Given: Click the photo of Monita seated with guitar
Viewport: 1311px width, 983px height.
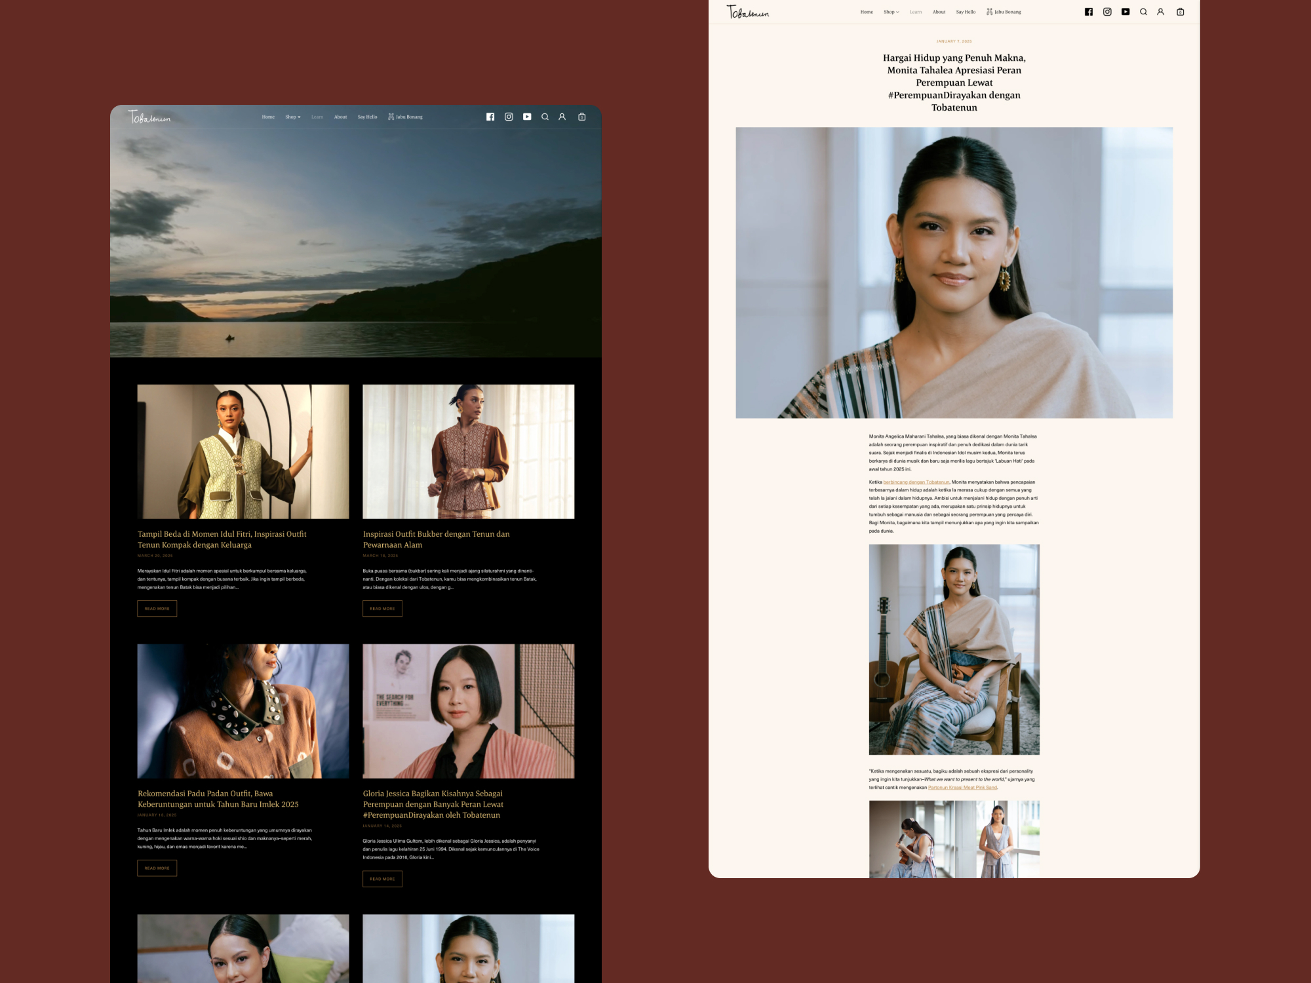Looking at the screenshot, I should 954,649.
